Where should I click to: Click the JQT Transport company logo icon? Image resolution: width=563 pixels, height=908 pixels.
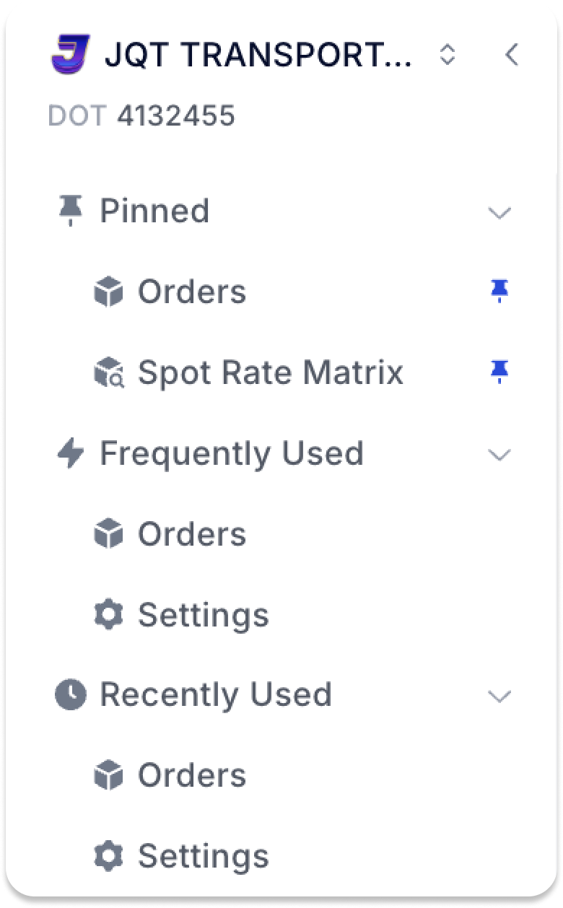[70, 54]
